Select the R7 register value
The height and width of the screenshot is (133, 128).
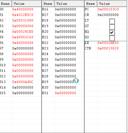pos(23,48)
